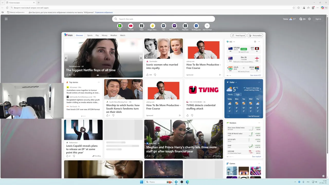Open See more ICC link

point(255,76)
